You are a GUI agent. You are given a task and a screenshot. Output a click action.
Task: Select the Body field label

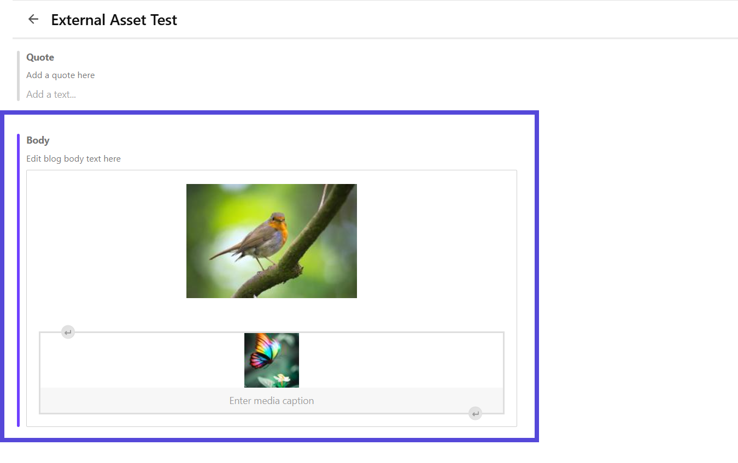[38, 140]
